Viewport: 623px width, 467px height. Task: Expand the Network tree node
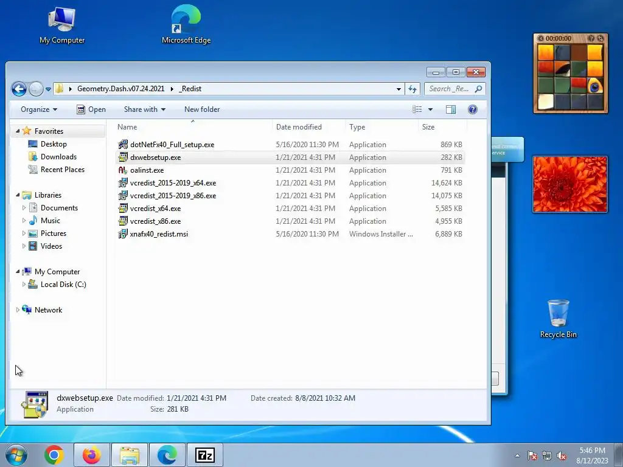pyautogui.click(x=18, y=310)
